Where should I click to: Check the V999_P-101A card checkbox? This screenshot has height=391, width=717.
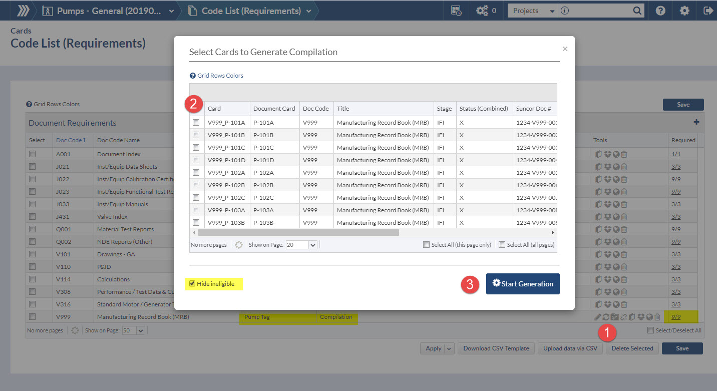point(196,122)
